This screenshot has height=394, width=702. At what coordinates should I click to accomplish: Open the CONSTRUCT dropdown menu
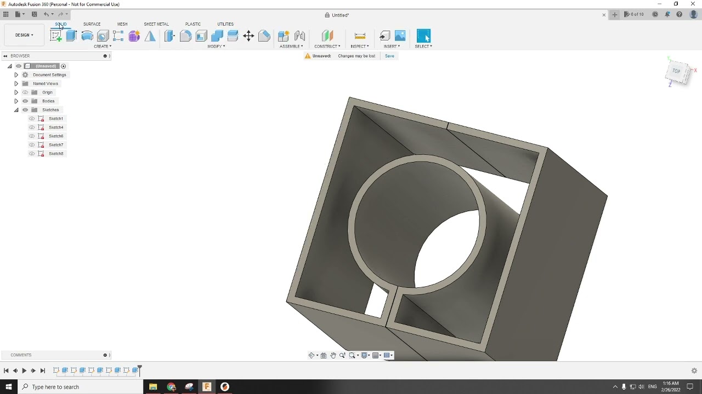[327, 47]
